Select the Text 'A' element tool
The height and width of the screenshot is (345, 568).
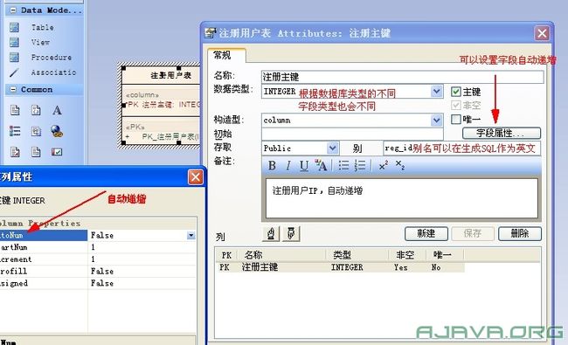tap(57, 110)
